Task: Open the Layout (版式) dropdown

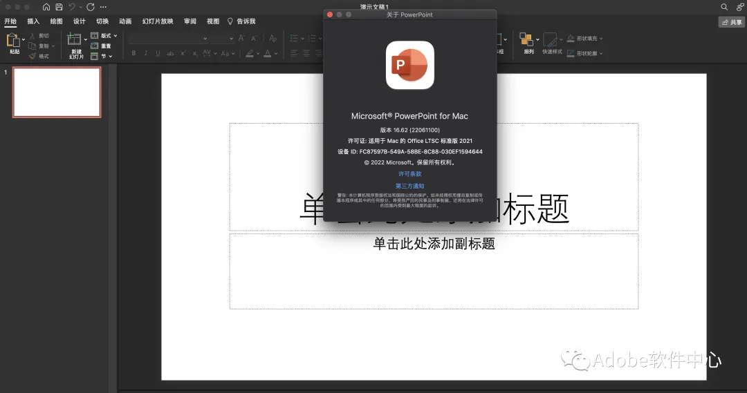Action: (104, 36)
